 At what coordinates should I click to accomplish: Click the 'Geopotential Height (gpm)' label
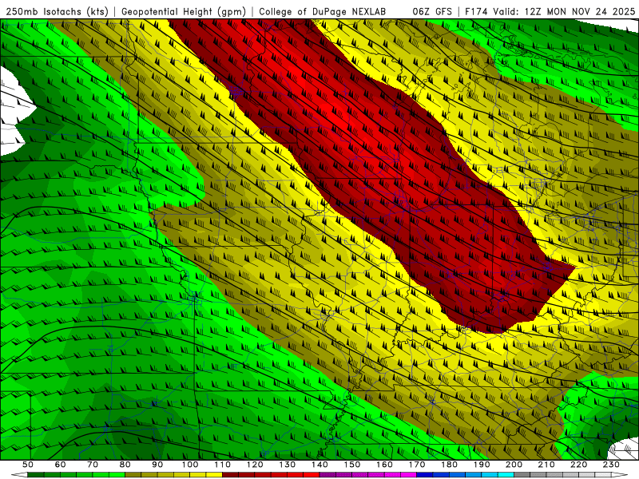[x=184, y=12]
